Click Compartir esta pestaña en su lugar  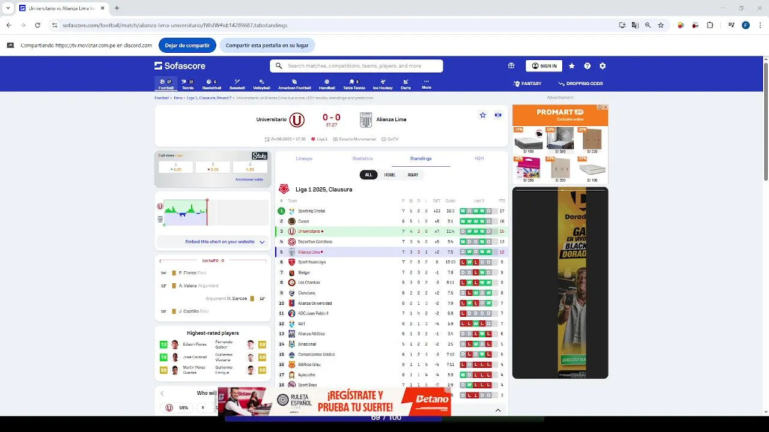coord(267,45)
